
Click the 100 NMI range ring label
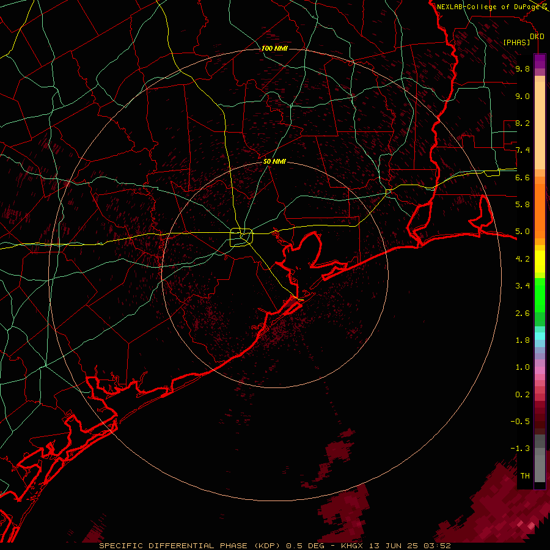(274, 48)
